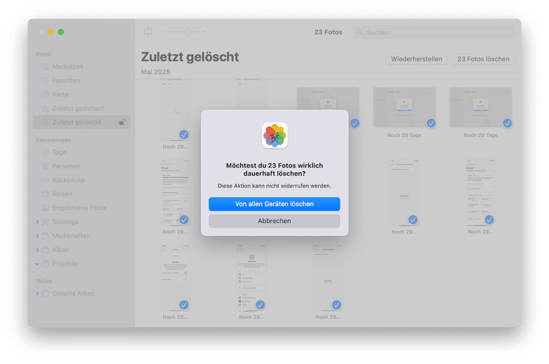Click the Personen icon in sidebar
This screenshot has height=364, width=549.
tap(45, 166)
